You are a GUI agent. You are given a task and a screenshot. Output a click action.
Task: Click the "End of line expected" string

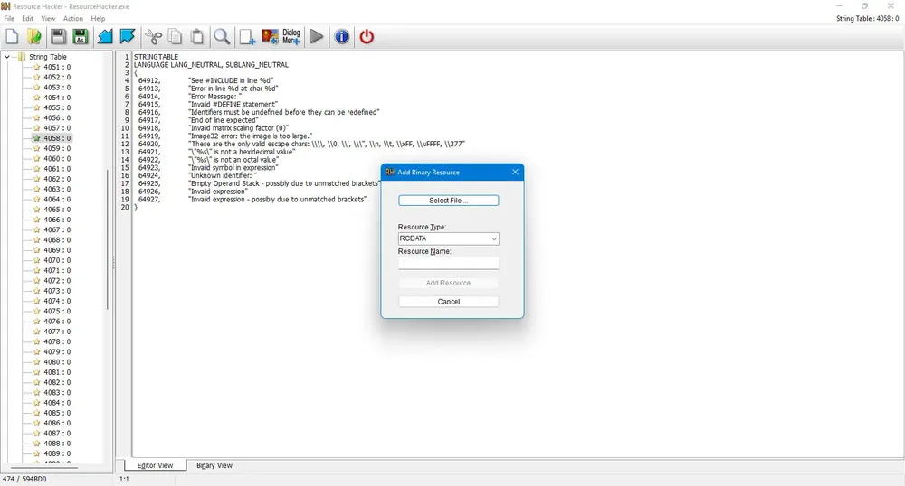223,120
